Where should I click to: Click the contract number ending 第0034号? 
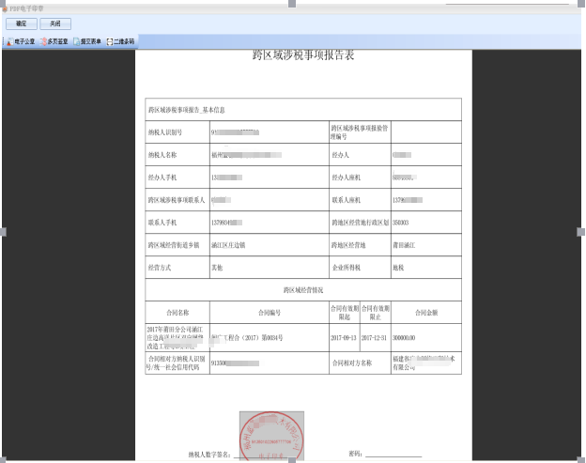pyautogui.click(x=247, y=338)
